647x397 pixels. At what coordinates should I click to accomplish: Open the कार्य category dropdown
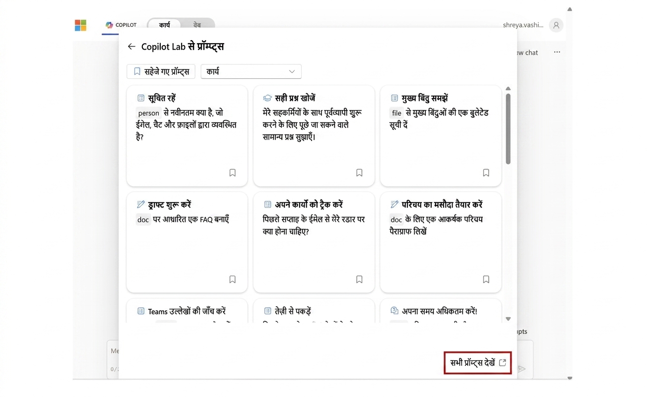point(251,71)
